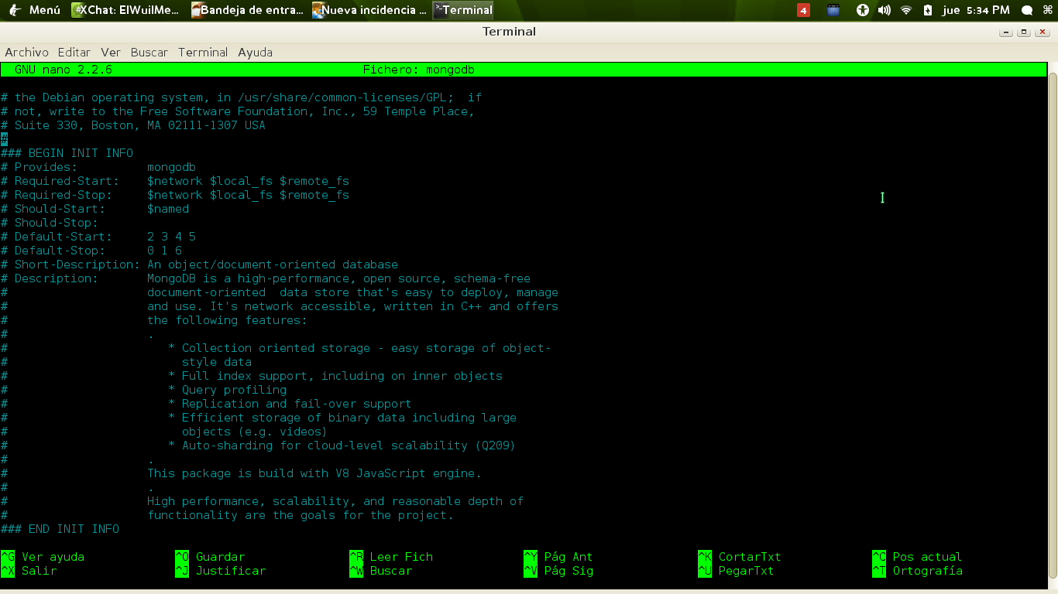Click the command symbol icon at panel end
1058x594 pixels.
[x=1047, y=10]
